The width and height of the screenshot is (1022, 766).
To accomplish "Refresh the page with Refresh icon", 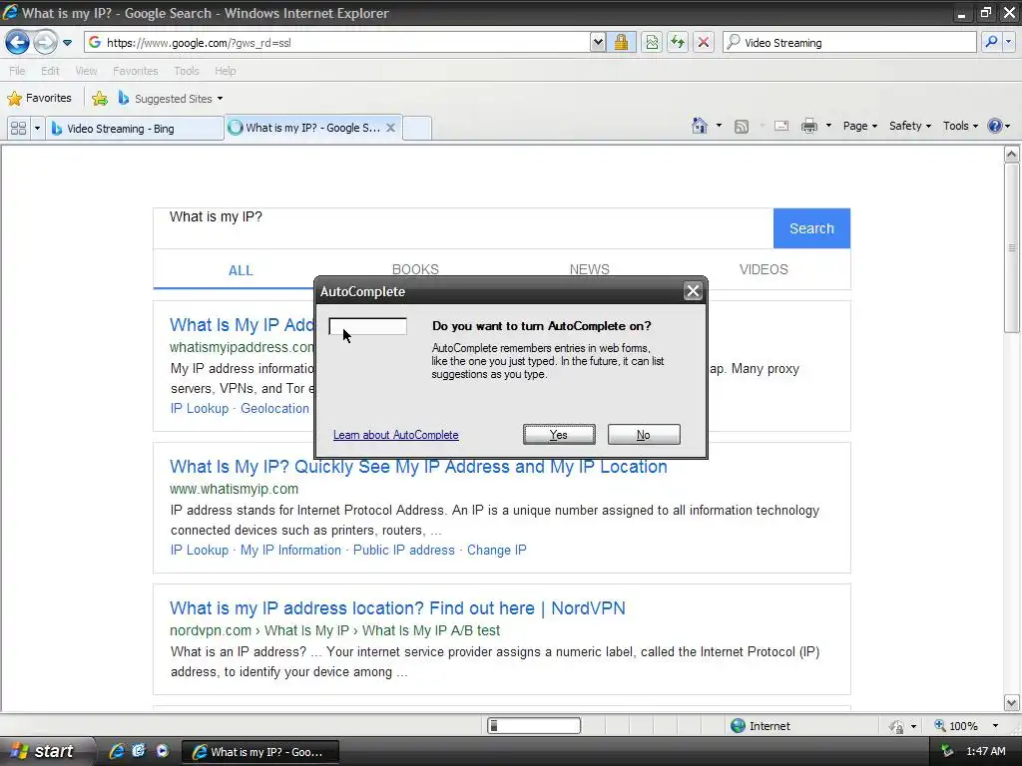I will [x=678, y=42].
